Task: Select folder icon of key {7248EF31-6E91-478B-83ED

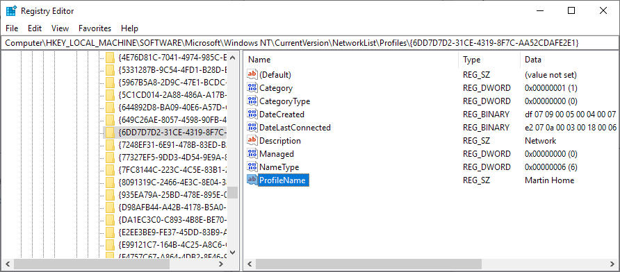Action: point(110,145)
